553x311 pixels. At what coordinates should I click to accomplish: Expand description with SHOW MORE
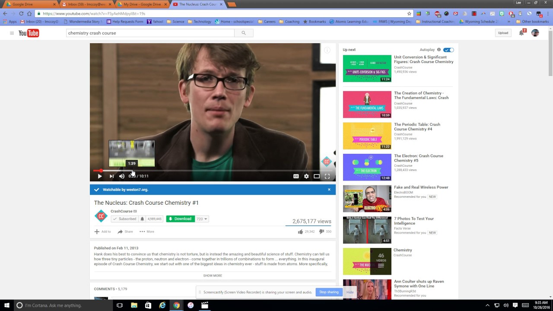tap(213, 276)
